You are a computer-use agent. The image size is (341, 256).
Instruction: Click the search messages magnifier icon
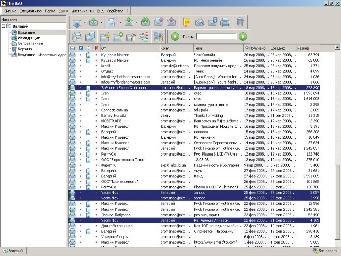200,22
